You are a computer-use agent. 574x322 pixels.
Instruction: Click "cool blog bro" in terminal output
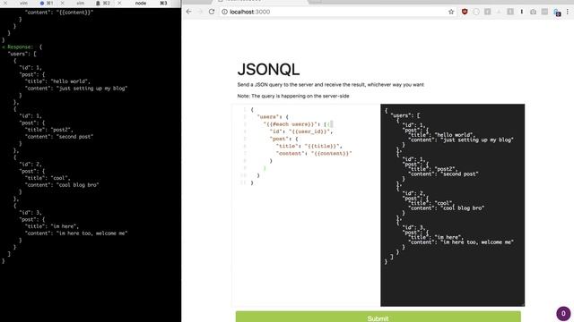tap(77, 185)
